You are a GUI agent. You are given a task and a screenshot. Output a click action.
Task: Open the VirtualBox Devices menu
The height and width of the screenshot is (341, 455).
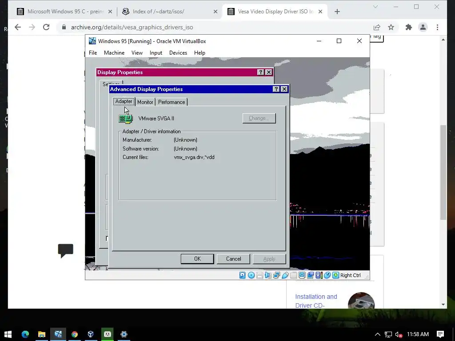178,53
